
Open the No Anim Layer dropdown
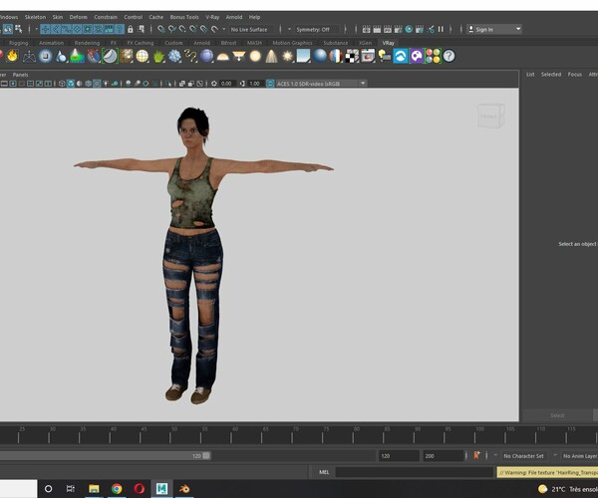[579, 456]
